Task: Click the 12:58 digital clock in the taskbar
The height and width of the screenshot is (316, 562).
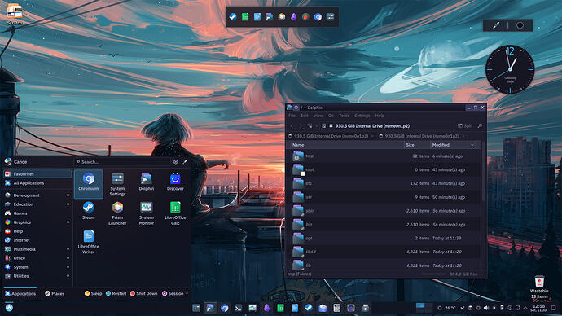Action: 539,308
